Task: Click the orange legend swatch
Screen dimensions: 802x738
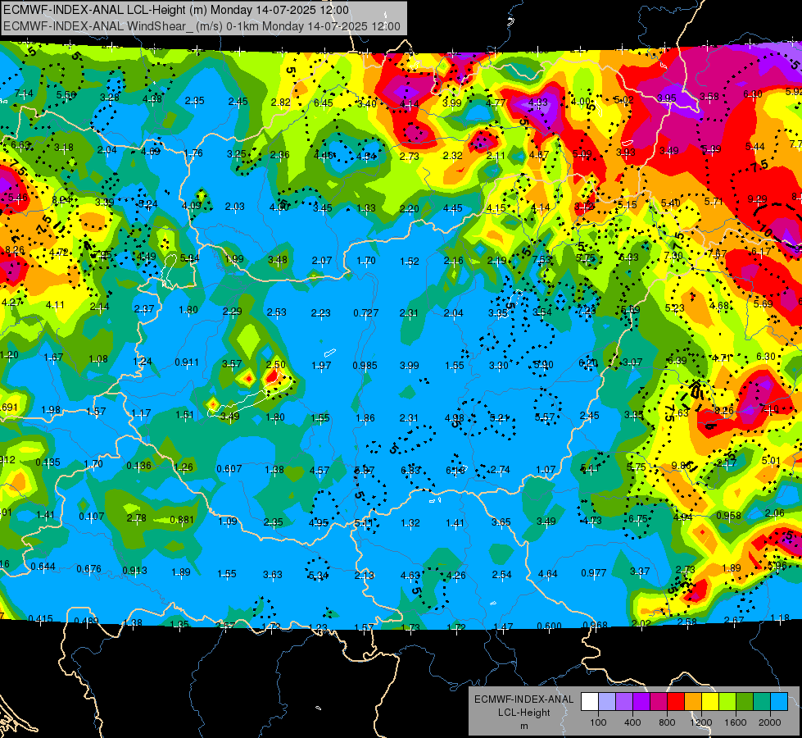Action: 693,702
